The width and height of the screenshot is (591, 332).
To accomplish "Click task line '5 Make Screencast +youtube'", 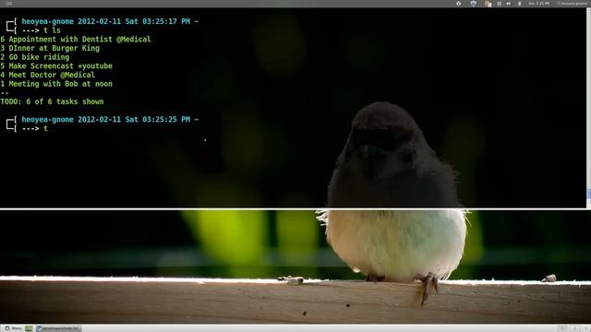I will click(x=56, y=65).
